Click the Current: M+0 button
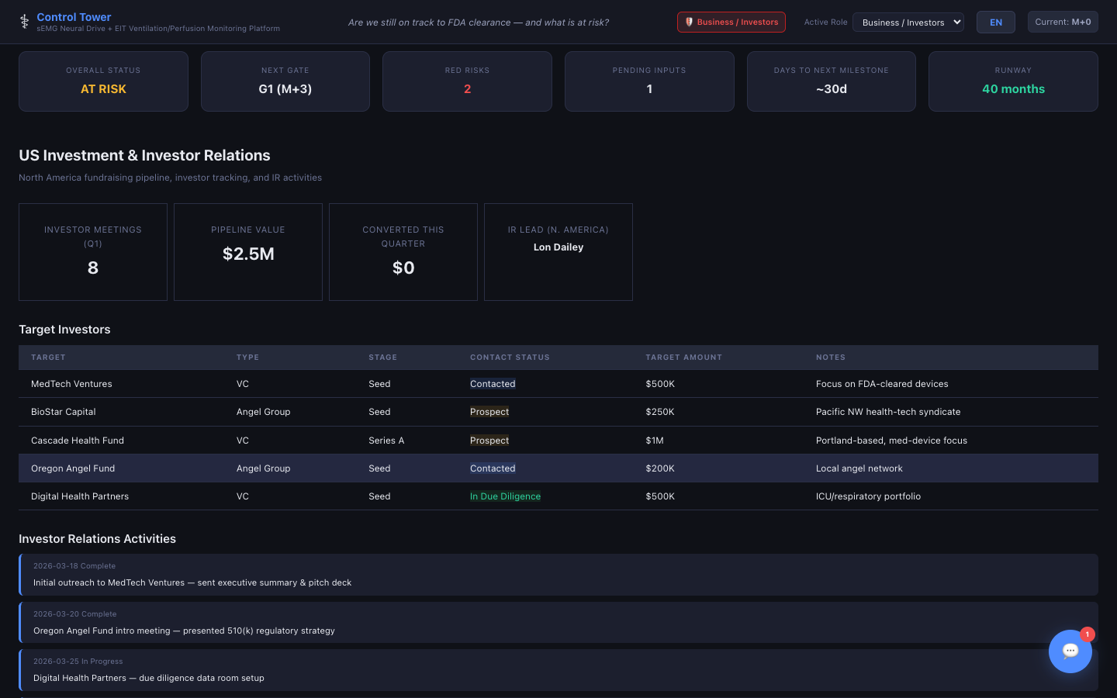This screenshot has width=1117, height=698. click(x=1062, y=22)
